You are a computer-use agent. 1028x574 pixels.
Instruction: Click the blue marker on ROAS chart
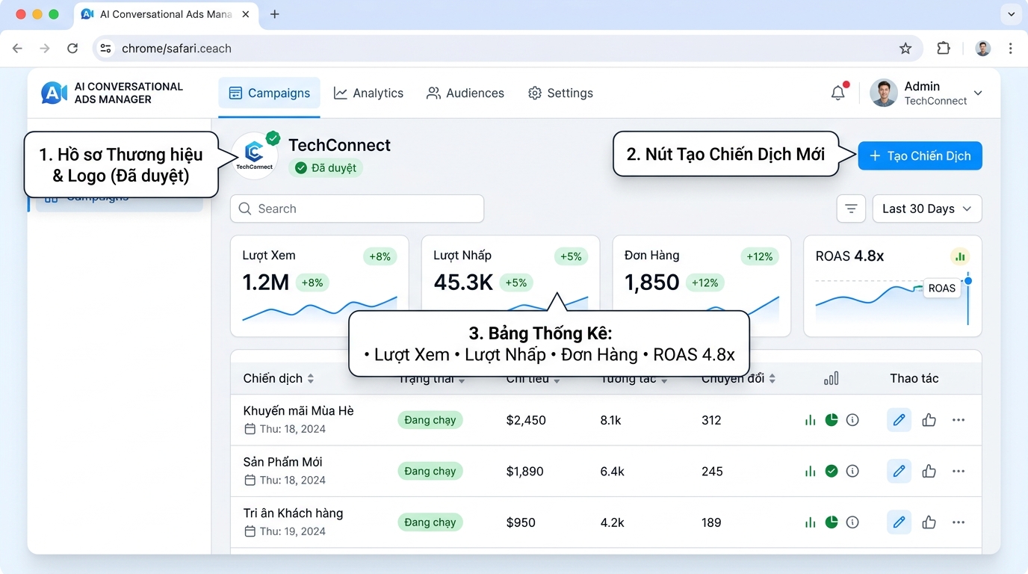tap(968, 281)
